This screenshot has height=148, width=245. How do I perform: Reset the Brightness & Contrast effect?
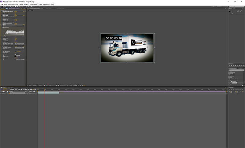[x=16, y=12]
